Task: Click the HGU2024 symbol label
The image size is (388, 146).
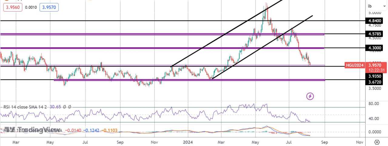Action: point(355,65)
